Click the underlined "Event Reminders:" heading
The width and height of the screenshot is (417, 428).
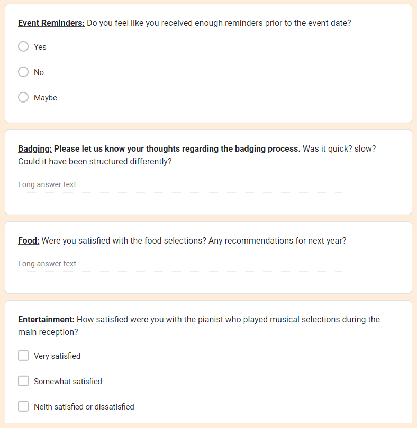pyautogui.click(x=51, y=23)
